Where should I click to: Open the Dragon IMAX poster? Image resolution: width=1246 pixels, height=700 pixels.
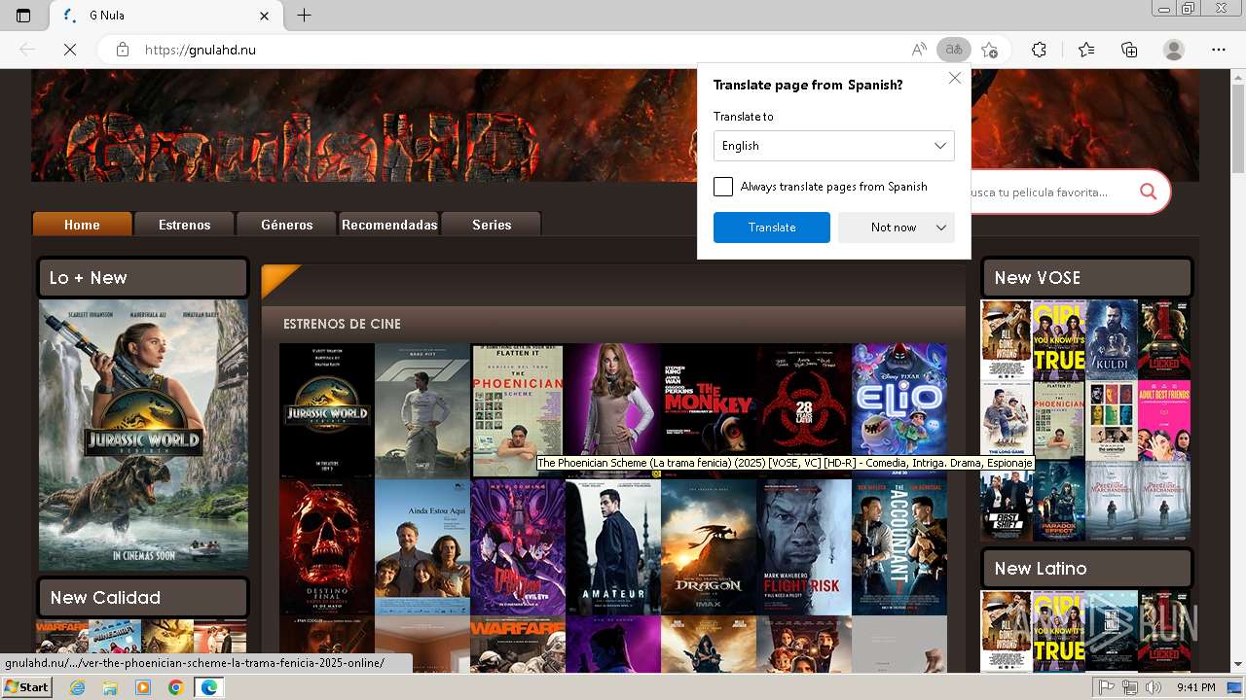point(709,547)
